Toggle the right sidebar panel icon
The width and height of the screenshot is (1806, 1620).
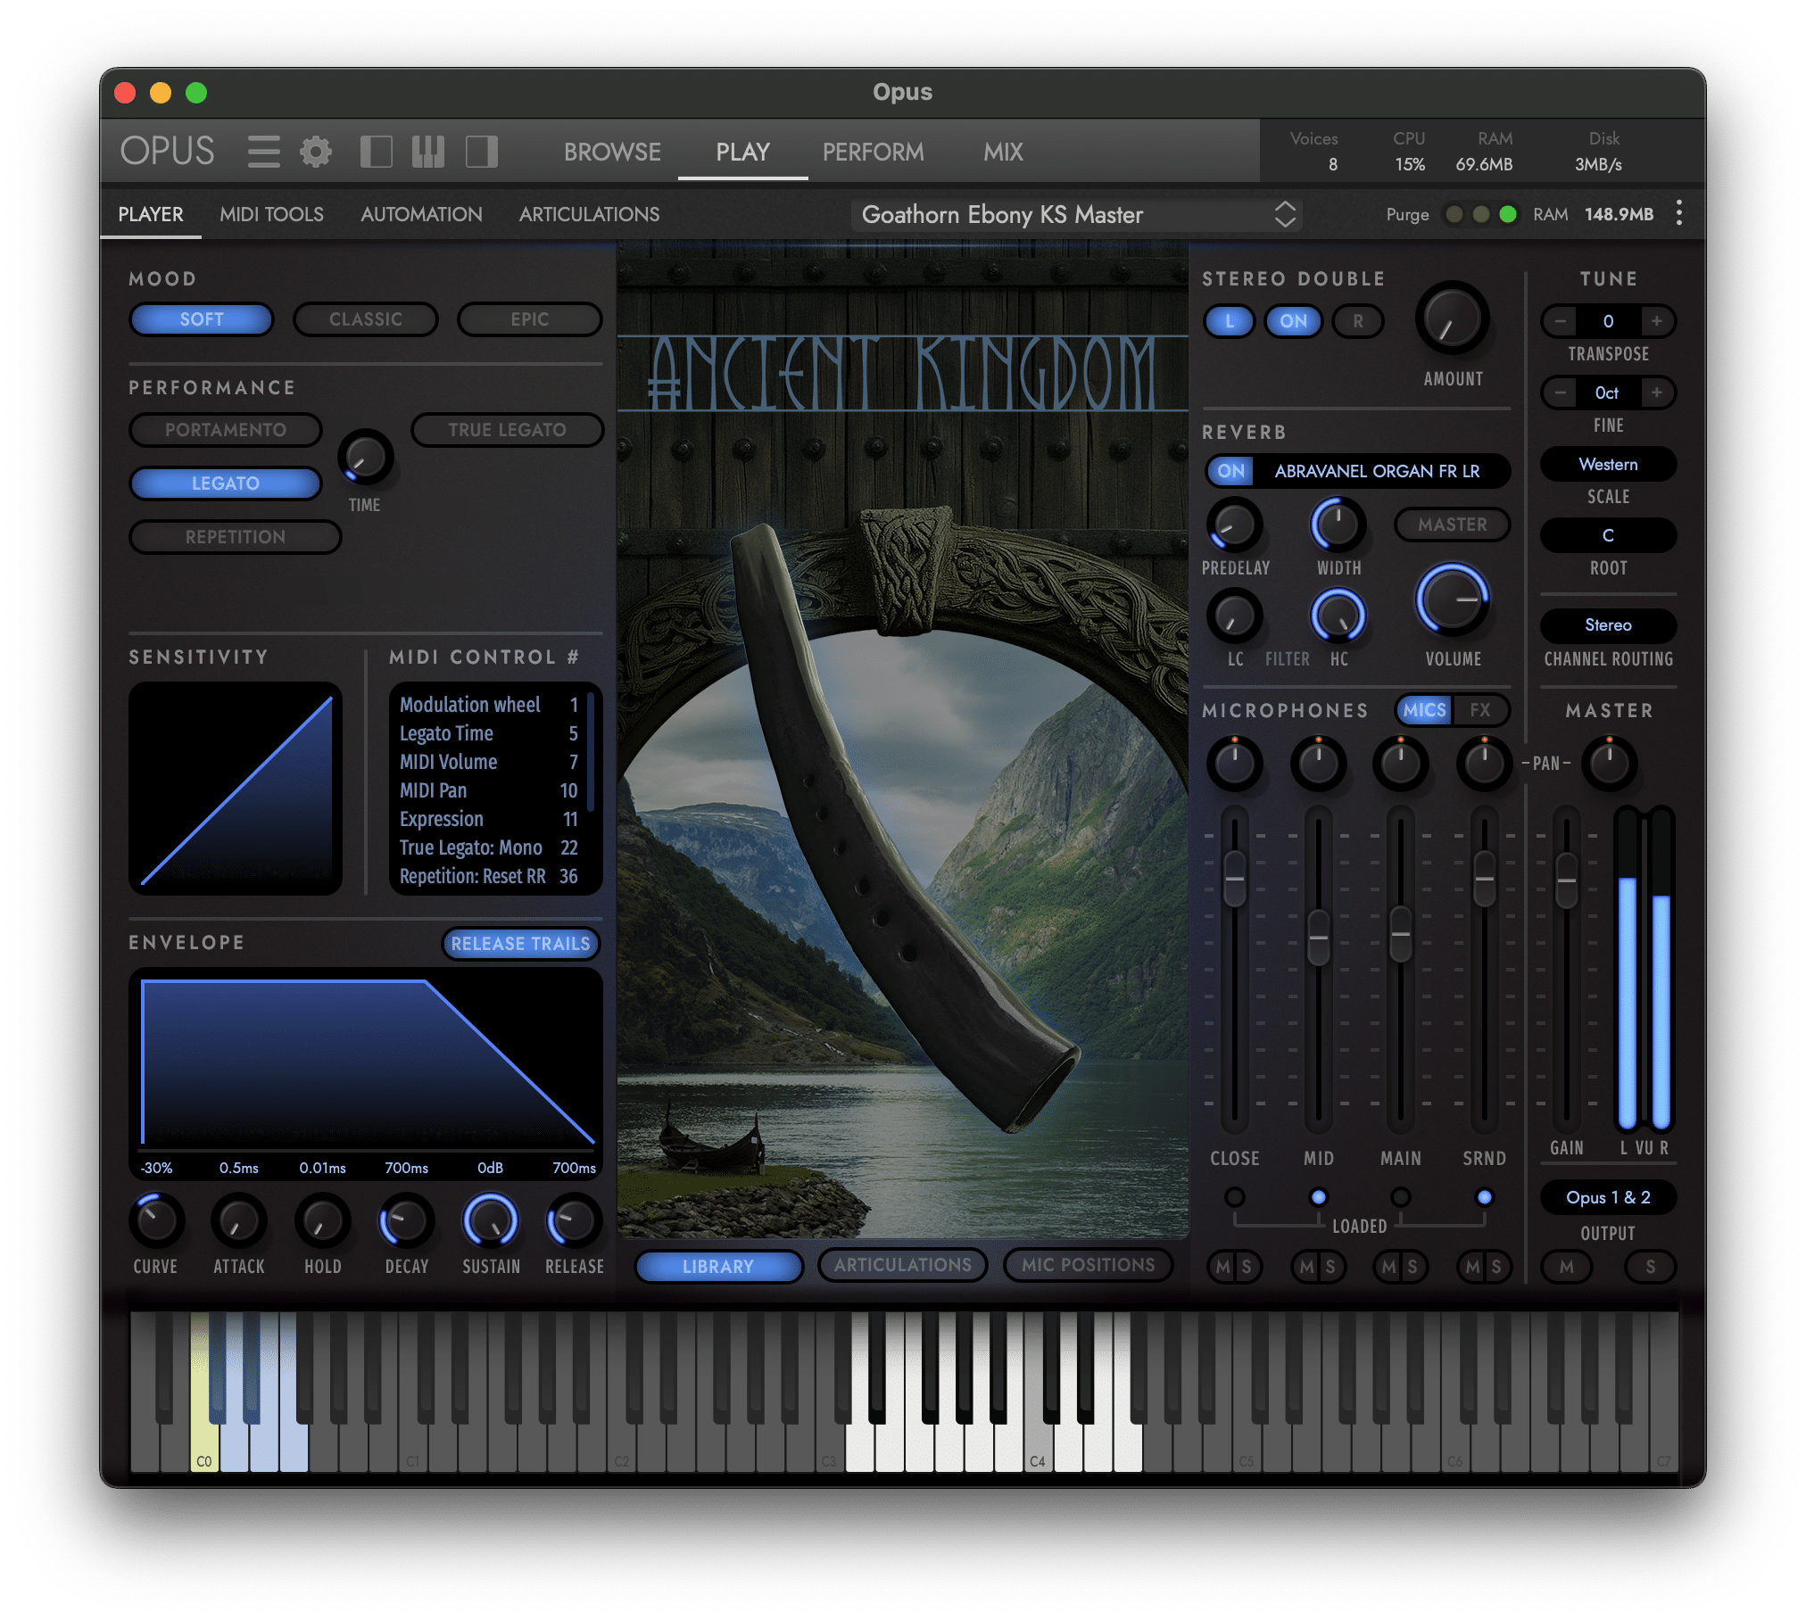coord(482,152)
